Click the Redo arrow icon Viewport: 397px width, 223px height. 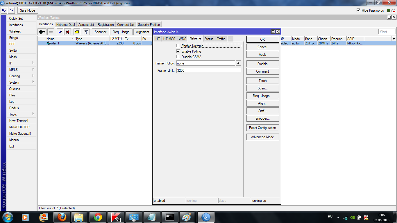tap(12, 10)
